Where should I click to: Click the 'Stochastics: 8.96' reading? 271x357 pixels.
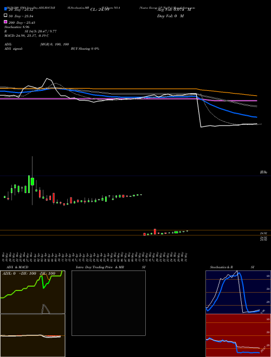click(17, 27)
